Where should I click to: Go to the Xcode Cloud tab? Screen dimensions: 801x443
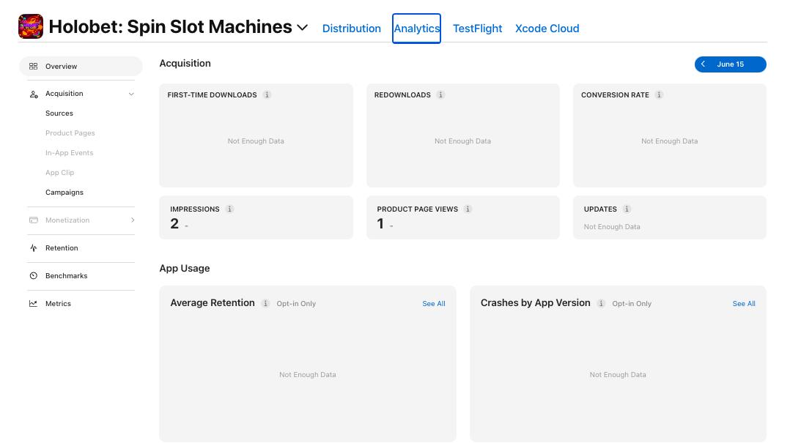click(547, 29)
